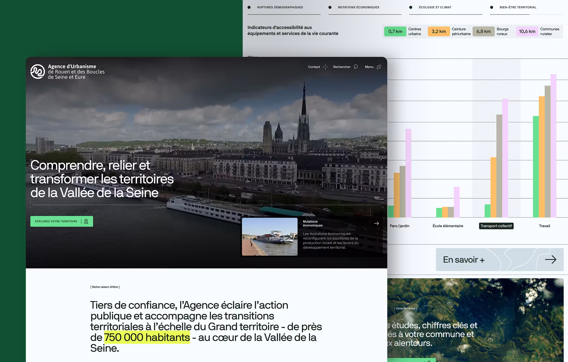
Task: Click the location pin icon in the Explorez button
Action: tap(86, 221)
